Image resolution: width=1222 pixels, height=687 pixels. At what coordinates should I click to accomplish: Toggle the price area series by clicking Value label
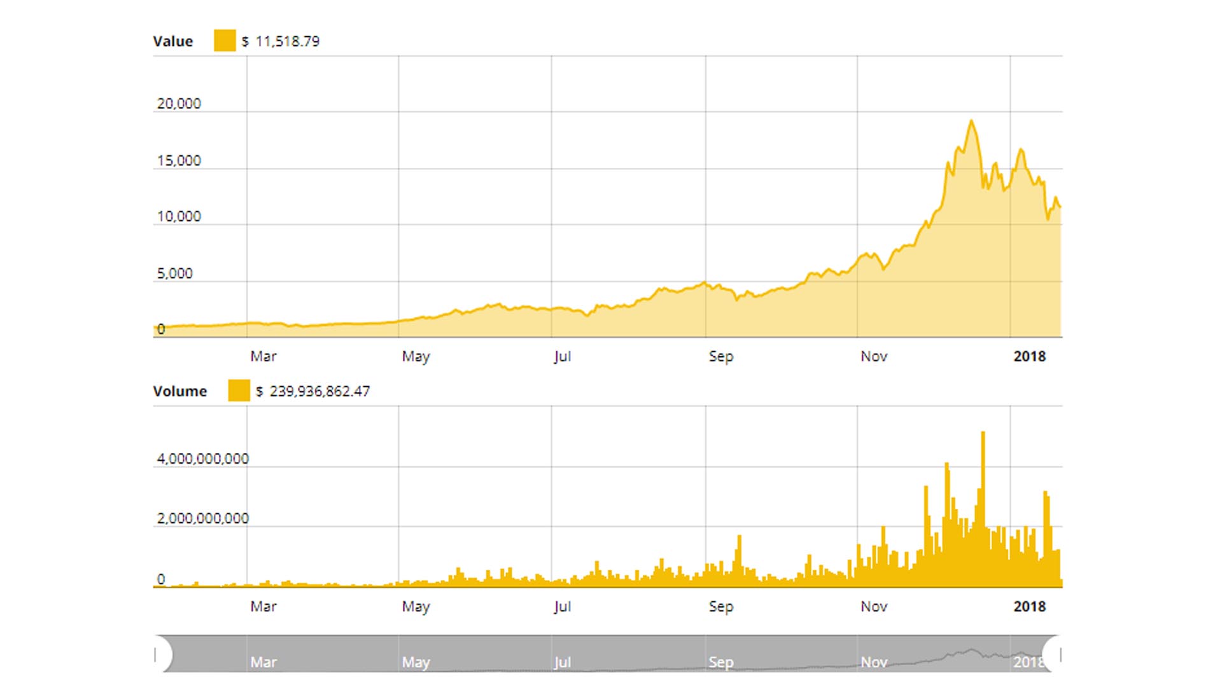(172, 40)
